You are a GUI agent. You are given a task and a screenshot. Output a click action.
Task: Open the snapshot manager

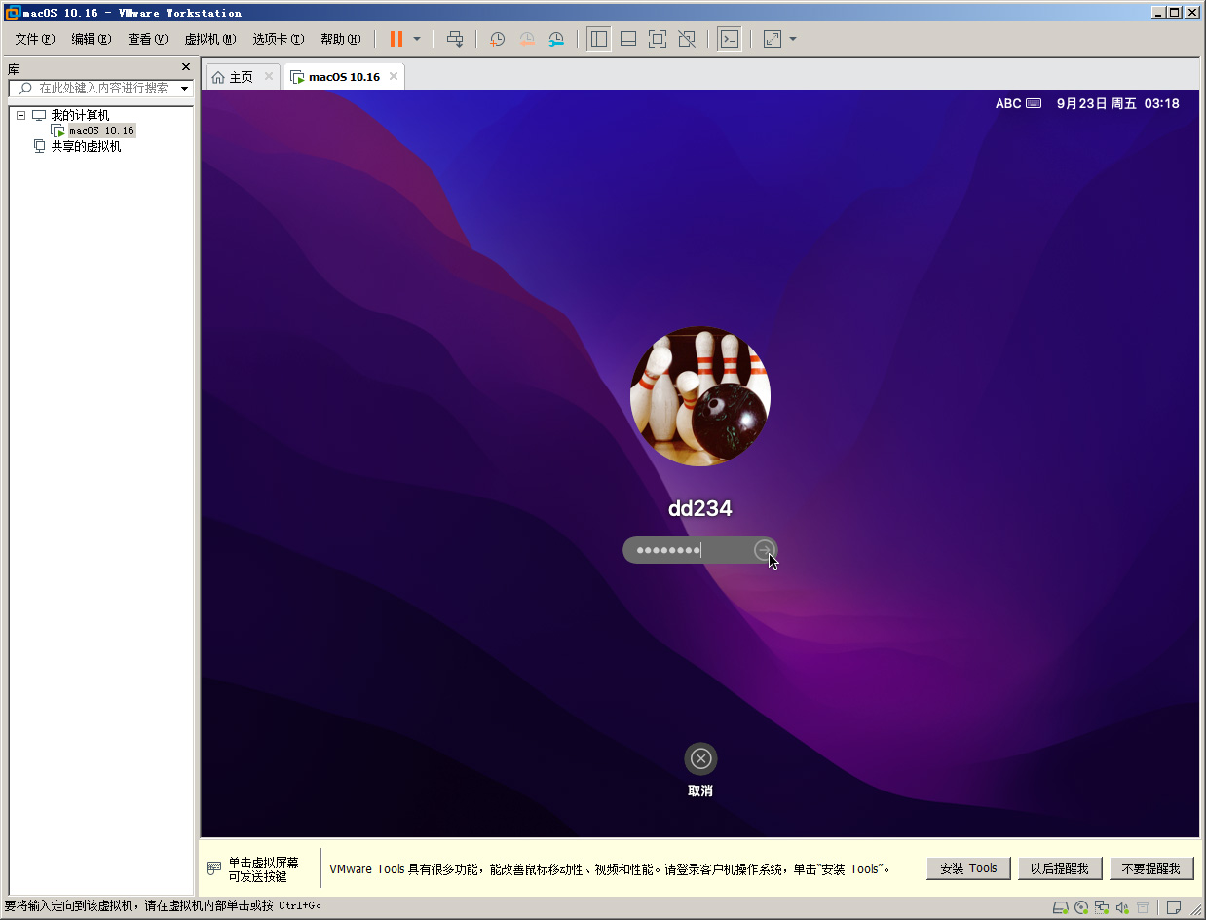tap(556, 39)
